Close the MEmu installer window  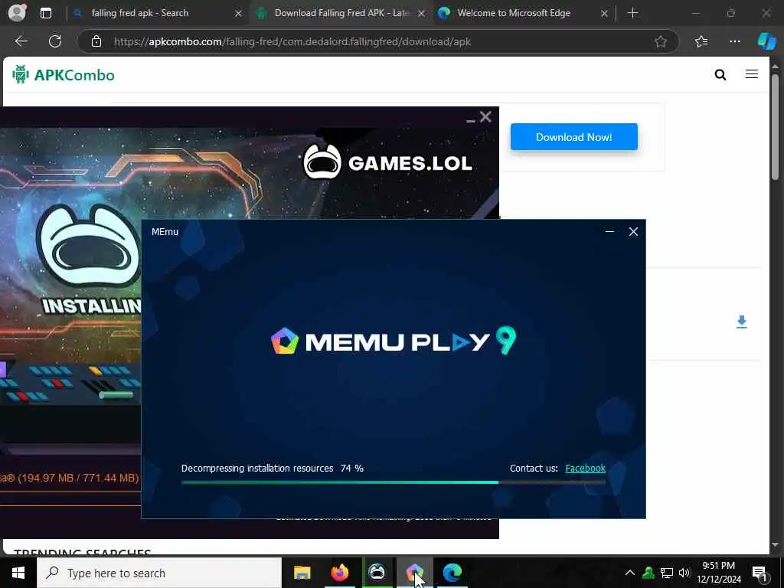click(x=633, y=231)
